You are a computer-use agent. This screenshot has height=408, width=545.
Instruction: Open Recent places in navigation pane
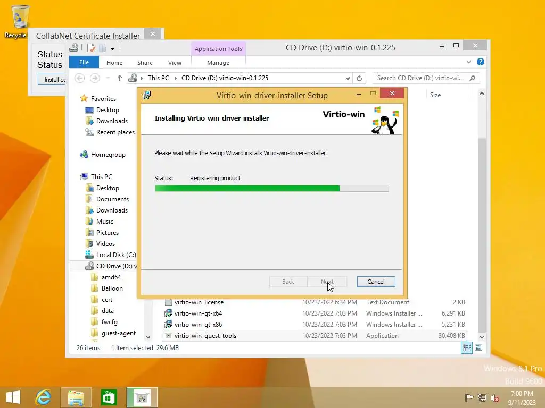(115, 132)
